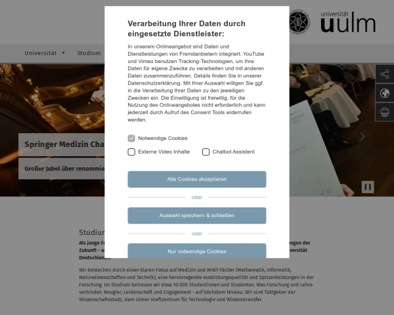Enable Chatbot Assistent checkbox
Image resolution: width=394 pixels, height=315 pixels.
(206, 152)
